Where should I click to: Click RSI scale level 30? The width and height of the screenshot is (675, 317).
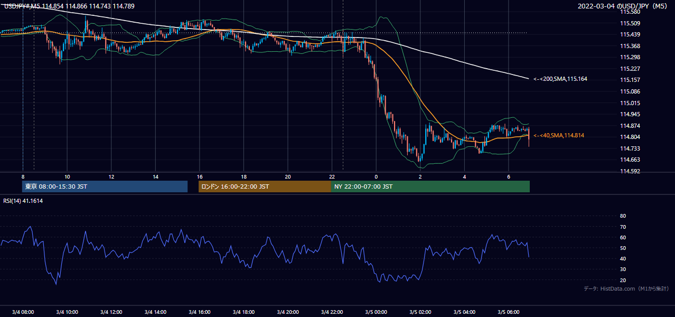[623, 269]
